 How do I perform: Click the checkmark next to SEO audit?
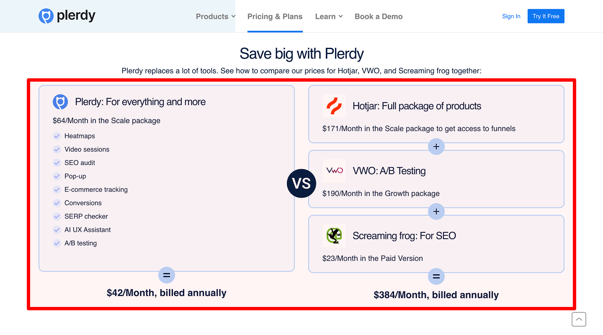pos(57,162)
